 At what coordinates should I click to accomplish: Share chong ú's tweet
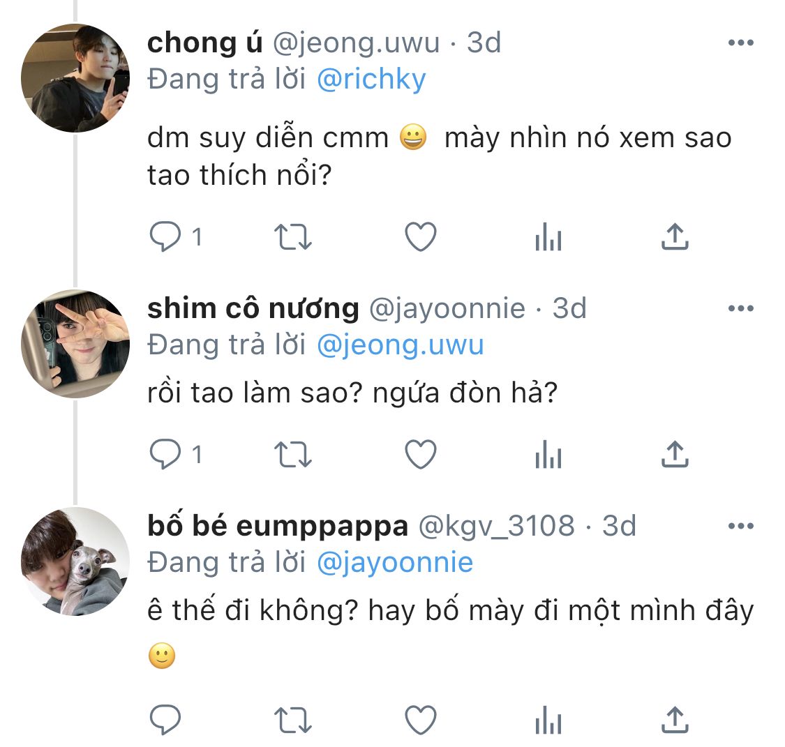675,238
